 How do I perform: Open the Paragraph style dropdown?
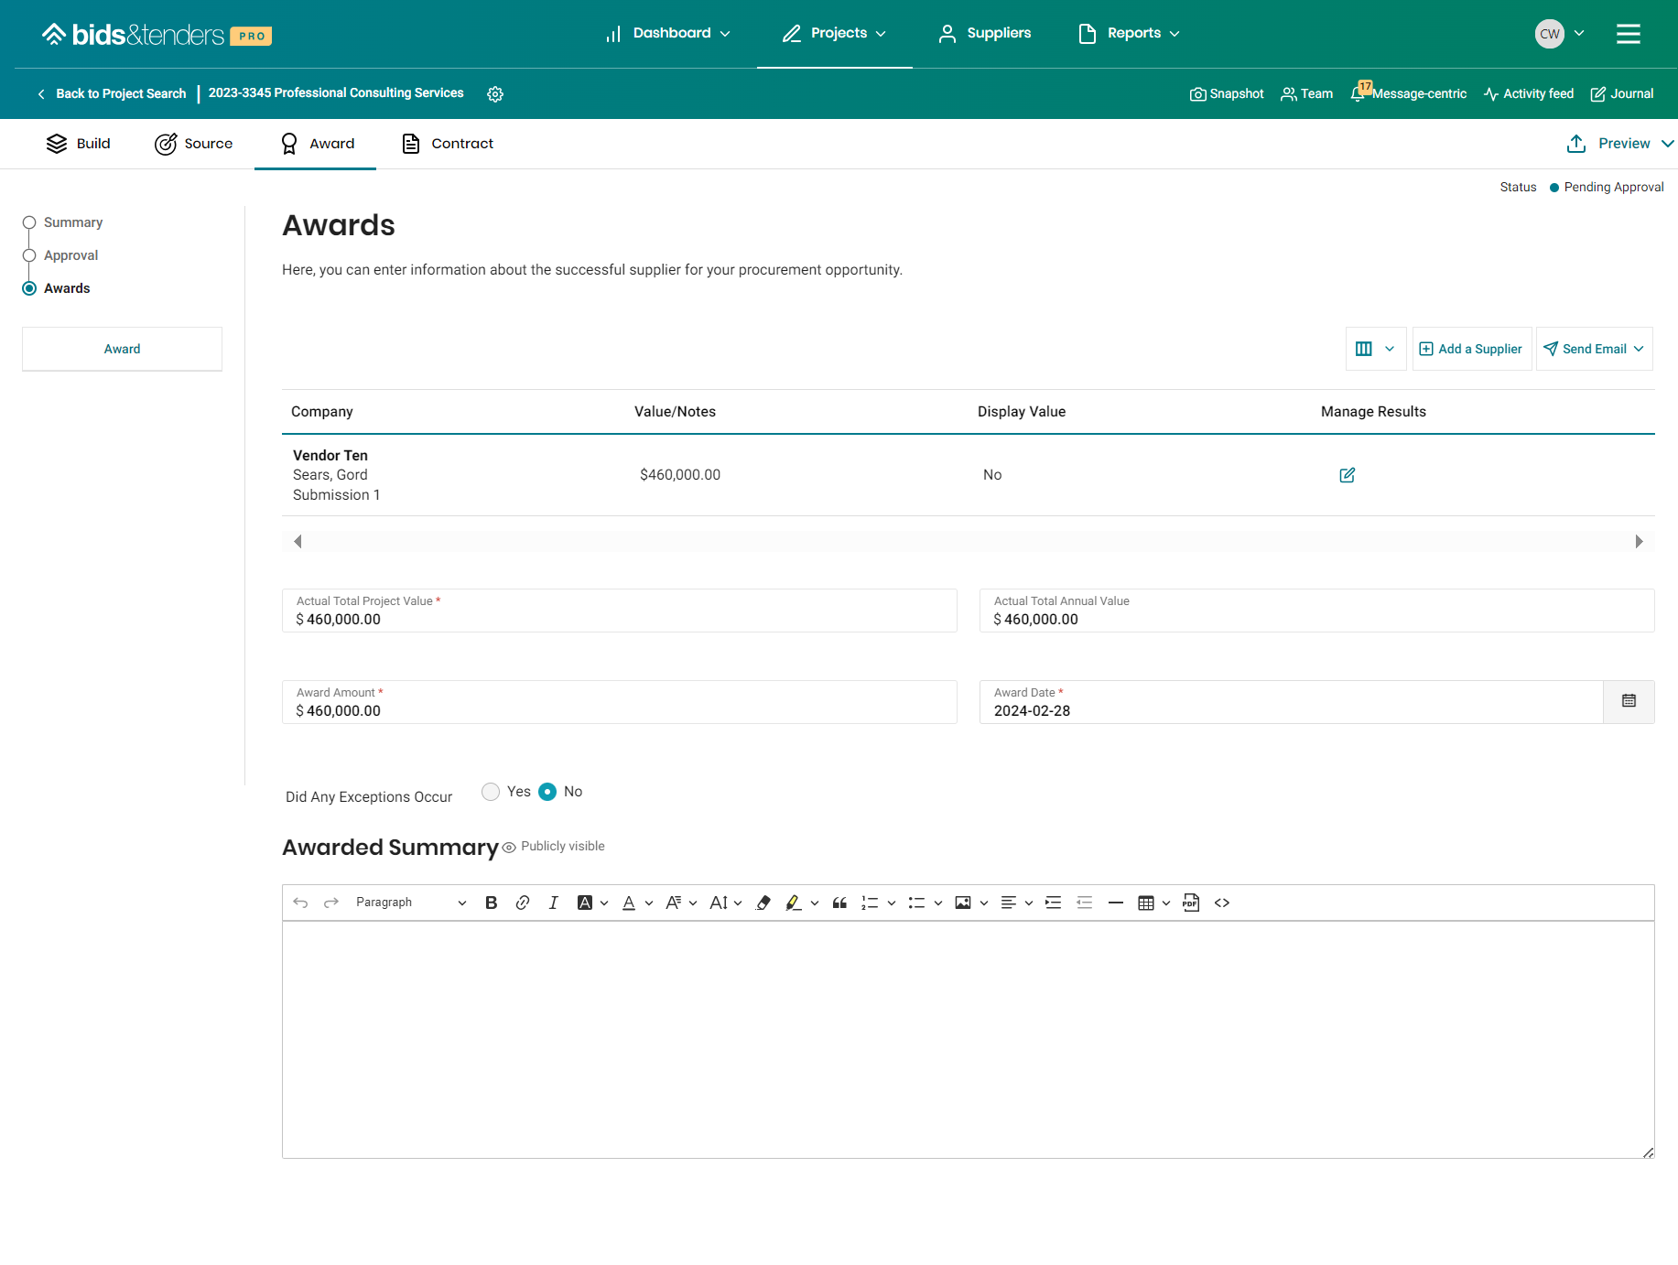(x=410, y=903)
